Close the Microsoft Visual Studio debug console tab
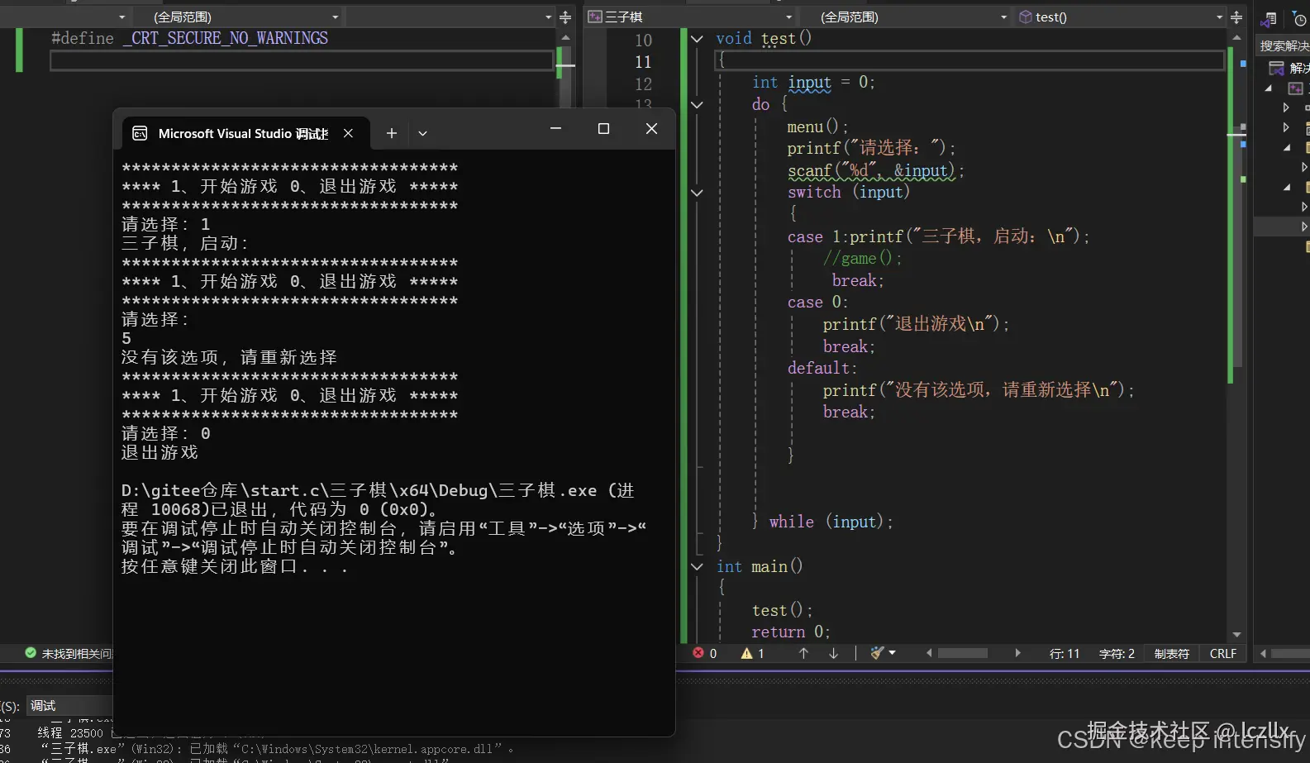Viewport: 1310px width, 763px height. (349, 133)
